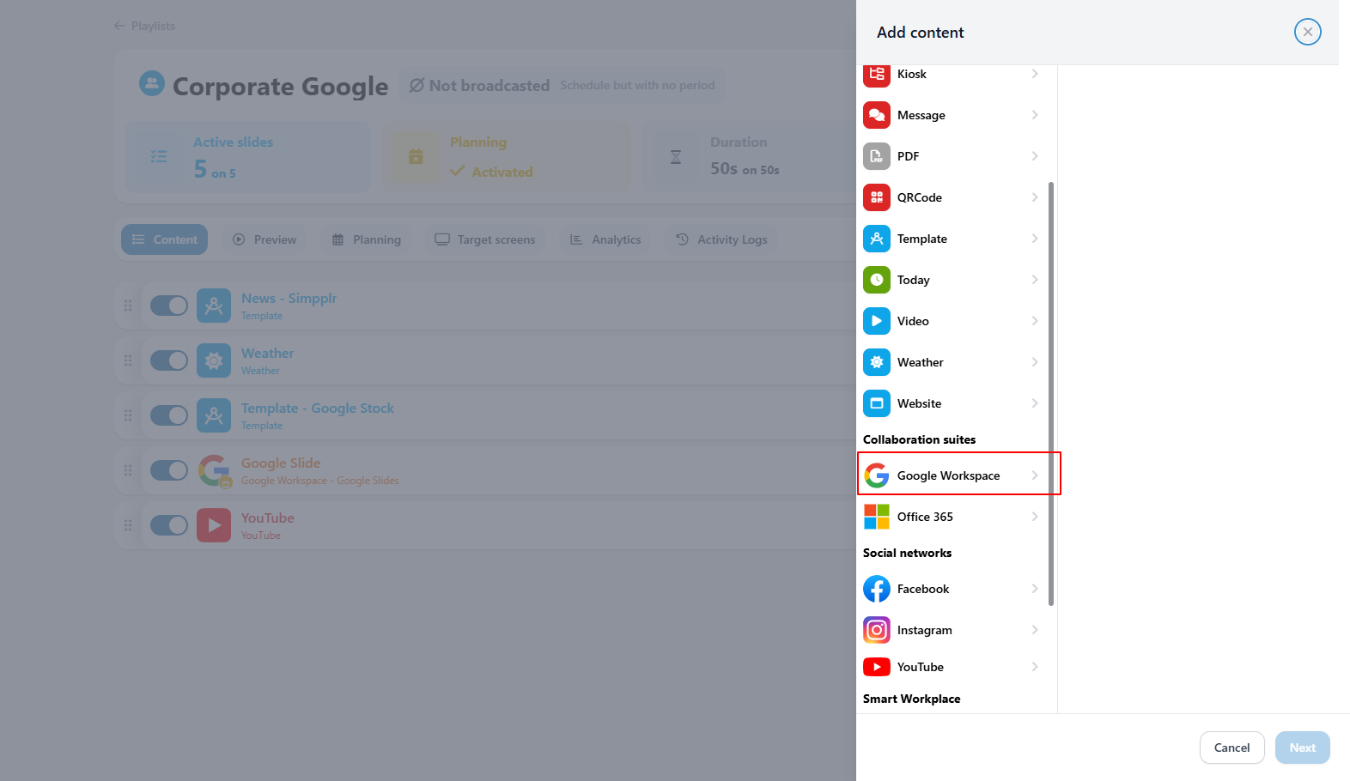Expand the QRCode chevron arrow
The height and width of the screenshot is (781, 1350).
1035,197
